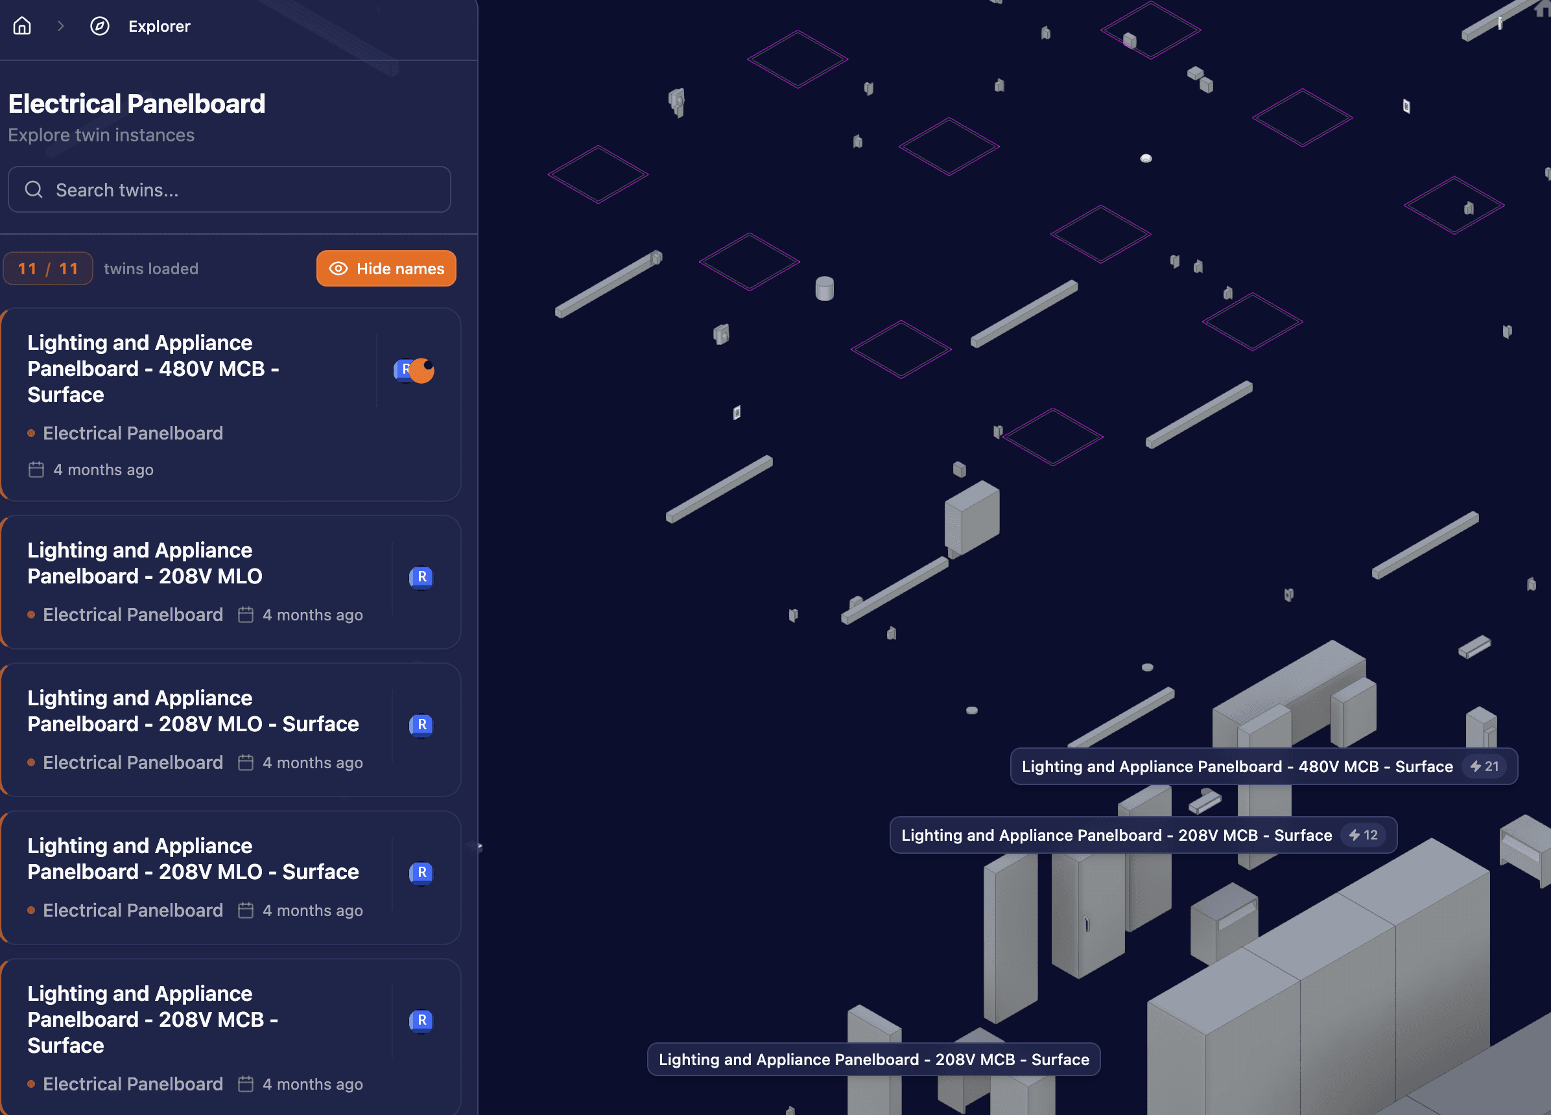1551x1115 pixels.
Task: Click the calendar icon on 480V MCB card
Action: pos(36,469)
